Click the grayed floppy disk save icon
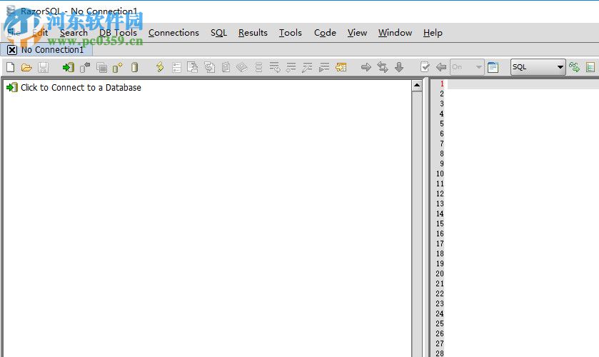 pos(43,68)
